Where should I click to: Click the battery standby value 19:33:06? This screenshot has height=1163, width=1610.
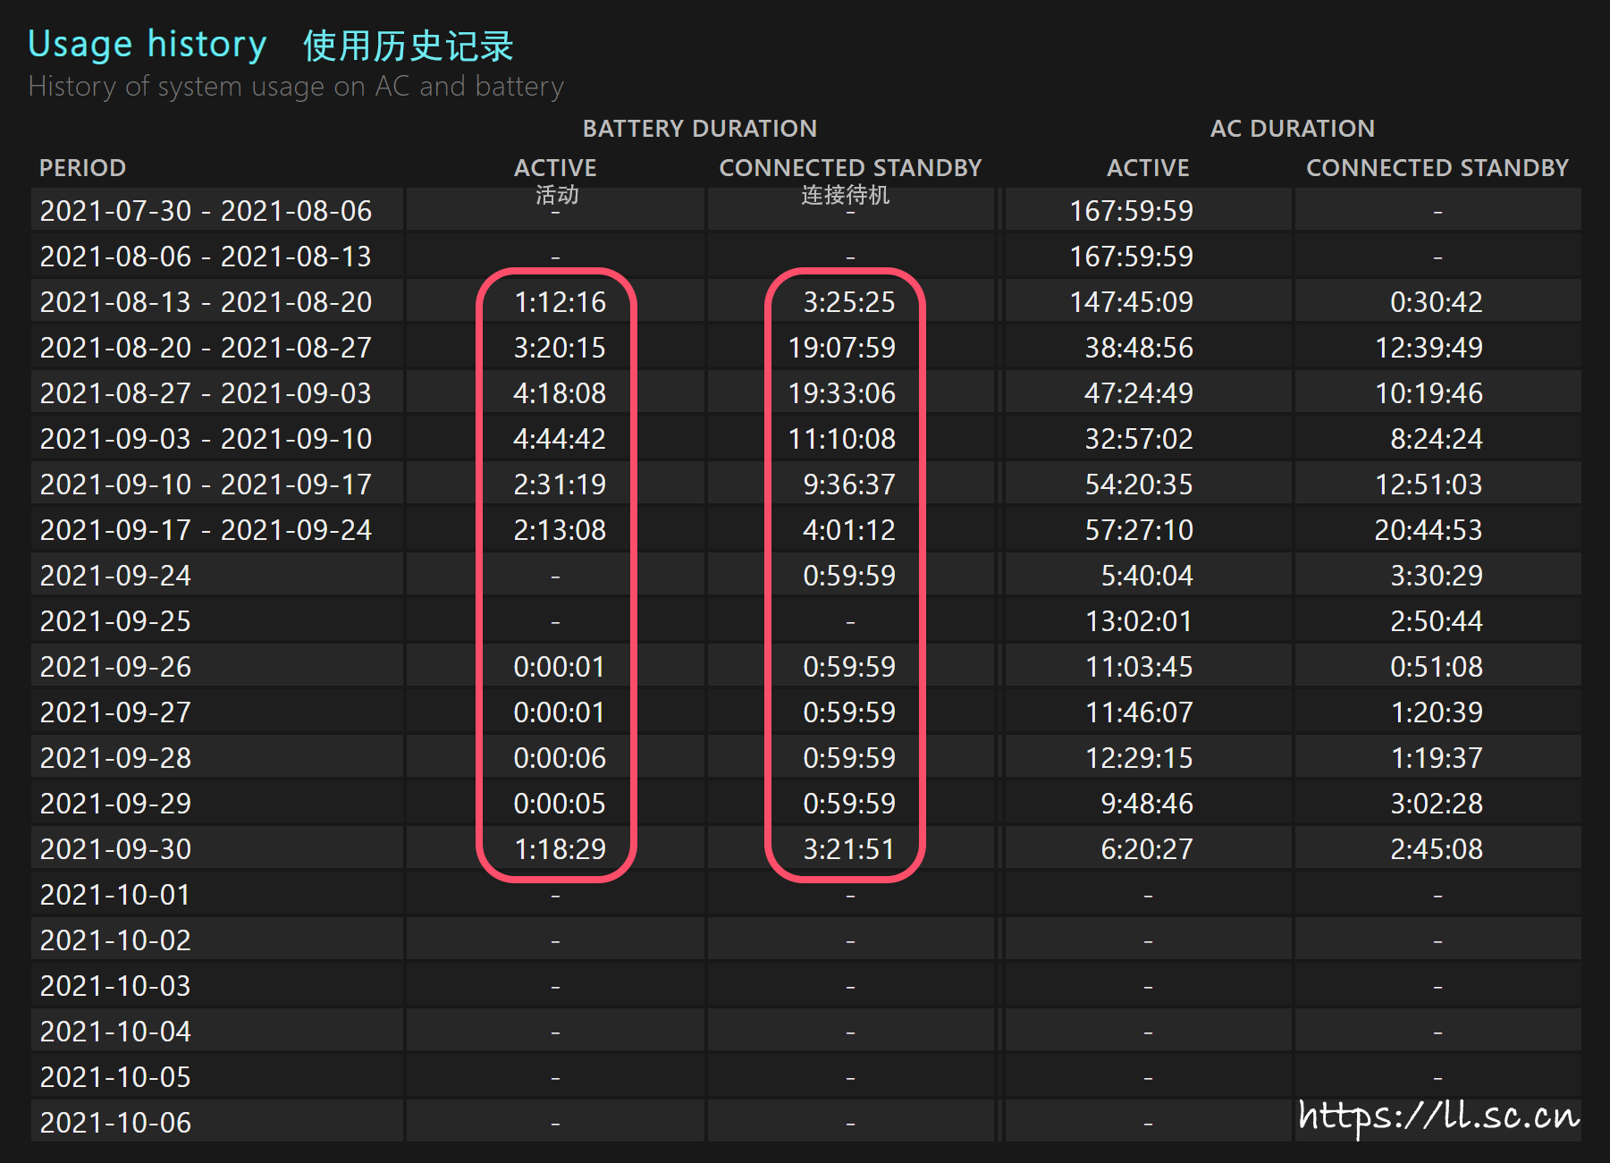[841, 393]
